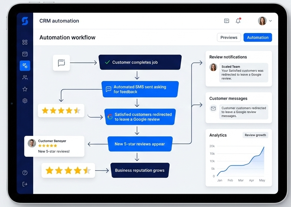291x207 pixels.
Task: Switch to the Automation tab
Action: (257, 38)
